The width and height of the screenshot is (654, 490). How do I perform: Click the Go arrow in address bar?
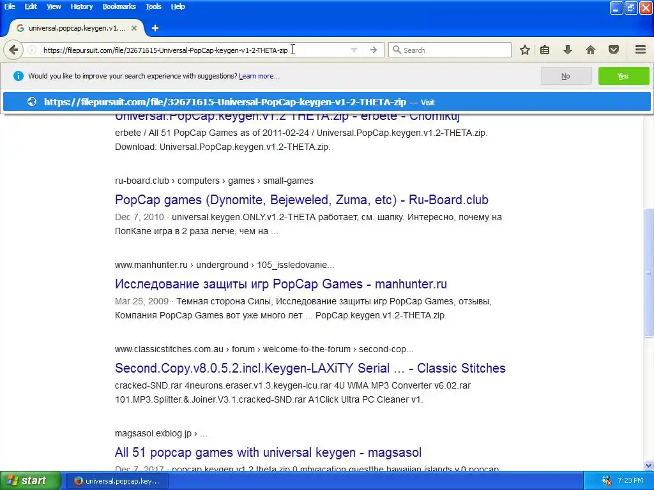(x=373, y=50)
